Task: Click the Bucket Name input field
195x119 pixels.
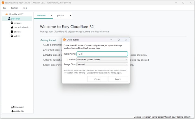Action: (102, 54)
